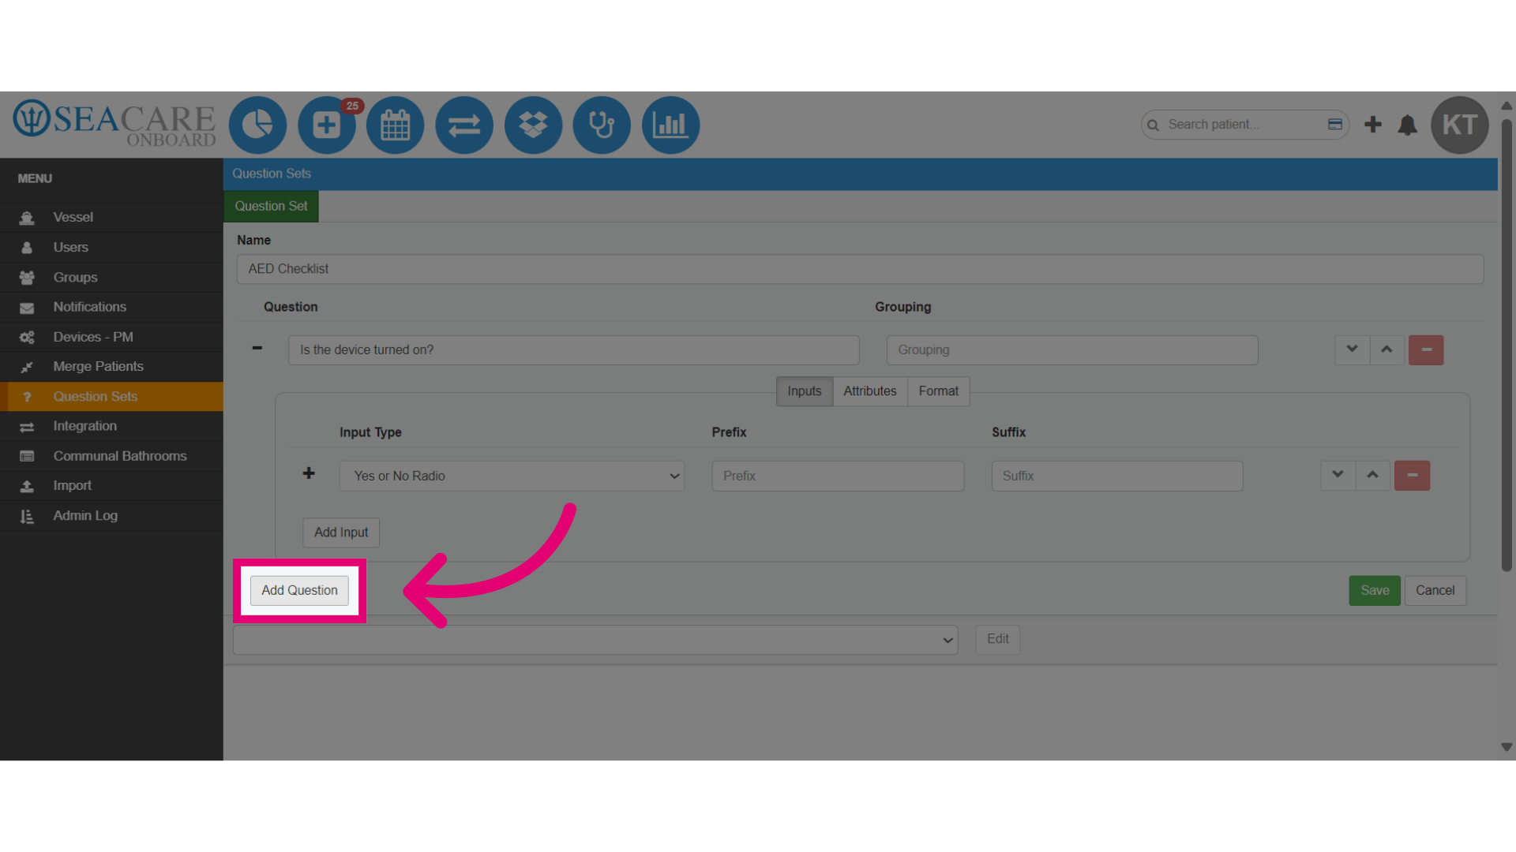Open the stethoscope icon
Viewport: 1516px width, 852px height.
[x=602, y=125]
